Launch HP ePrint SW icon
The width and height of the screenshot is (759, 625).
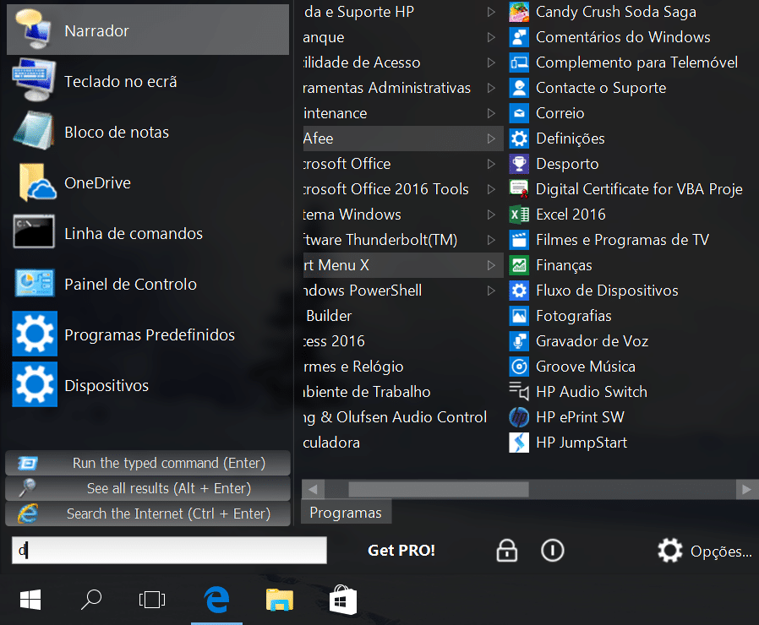pos(519,417)
